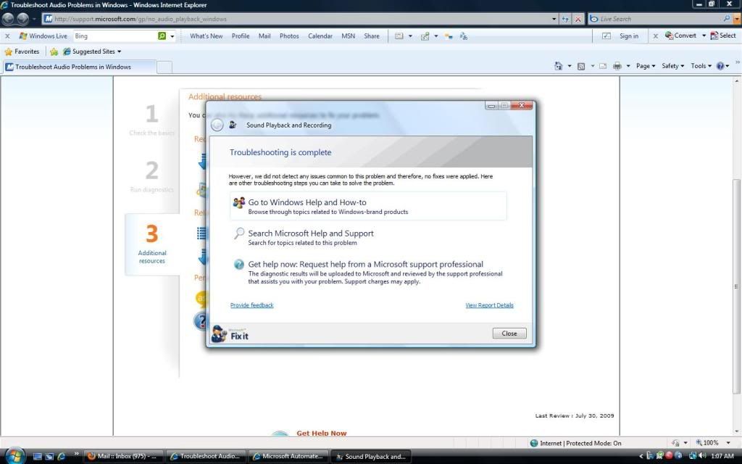This screenshot has width=742, height=464.
Task: Click Sign in on Windows Live toolbar
Action: (629, 36)
